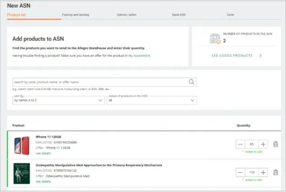Click See Added Products link
286x192 pixels.
[x=232, y=56]
